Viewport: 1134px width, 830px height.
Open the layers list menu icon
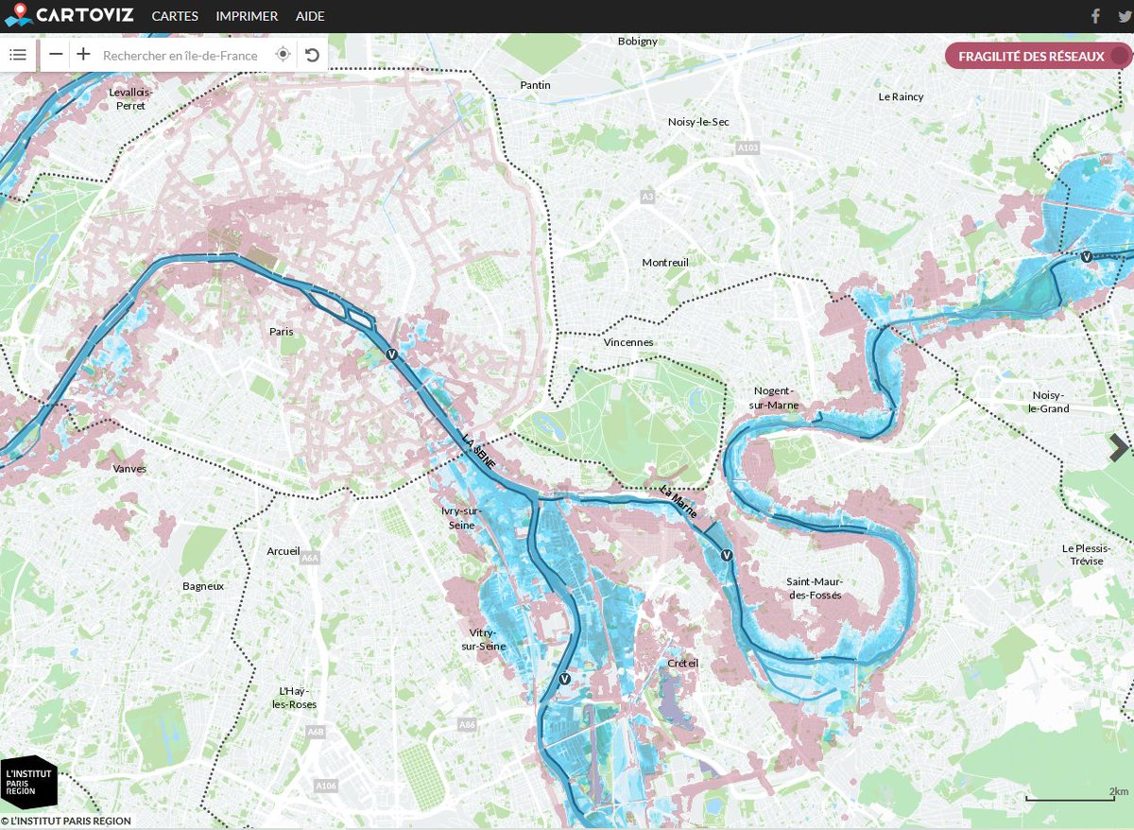(x=17, y=55)
